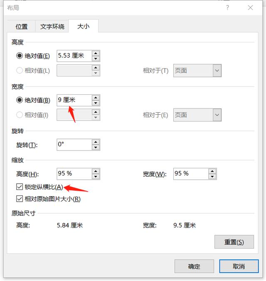Click the 重置(S) button
The width and height of the screenshot is (266, 281).
click(x=234, y=242)
